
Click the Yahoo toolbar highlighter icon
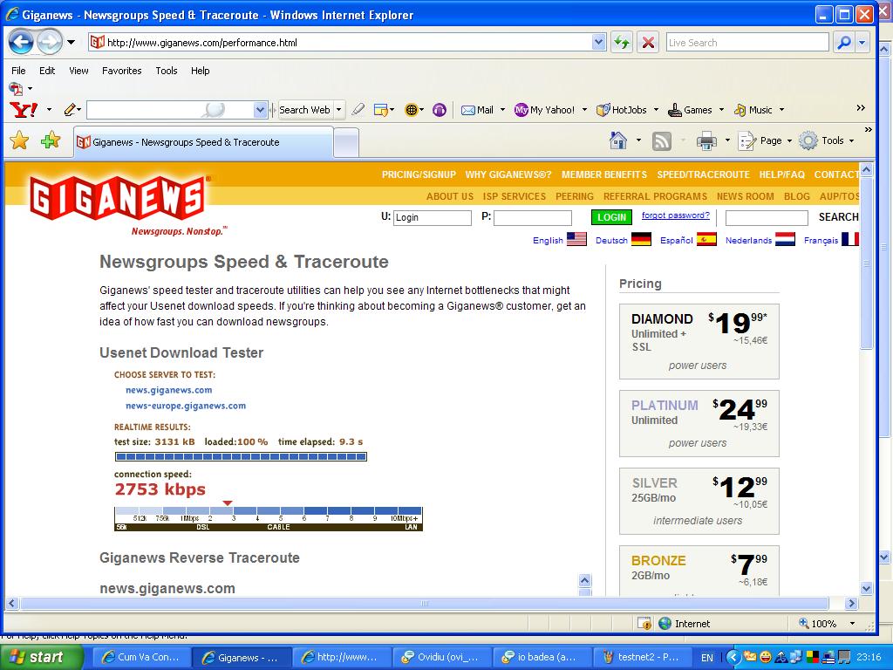click(358, 109)
